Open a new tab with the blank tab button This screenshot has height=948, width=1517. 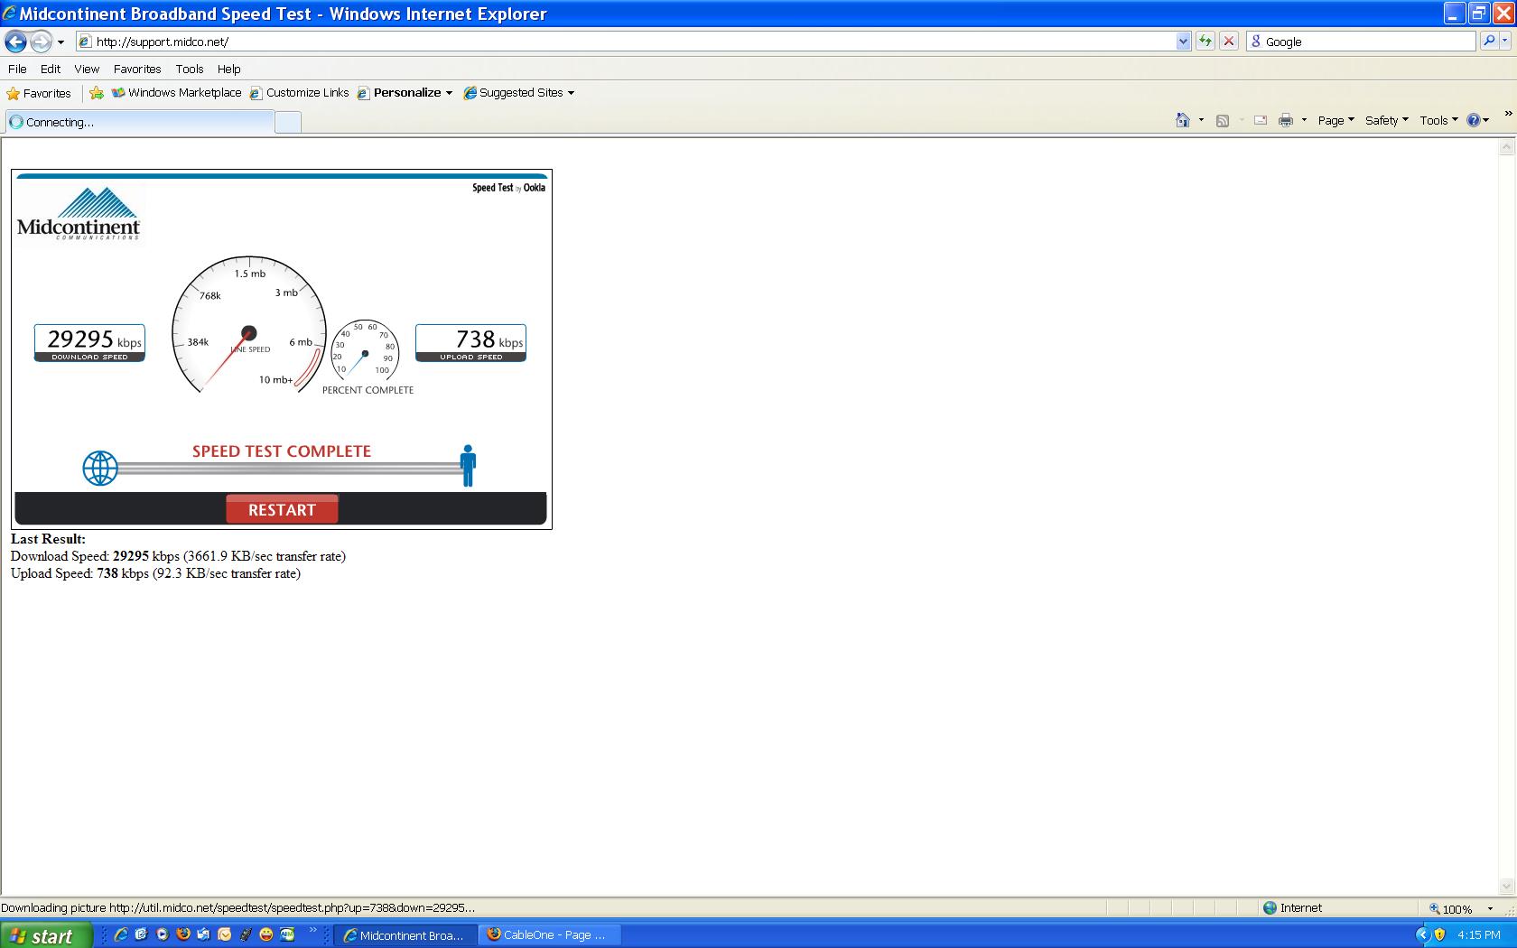pyautogui.click(x=288, y=123)
